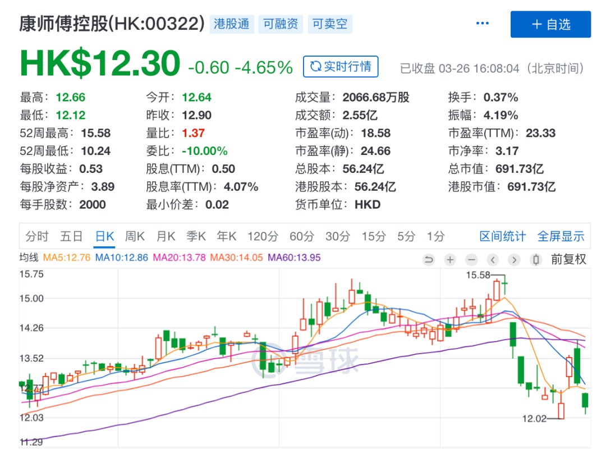Open the 5分 interval chart
The image size is (606, 449).
[x=406, y=236]
